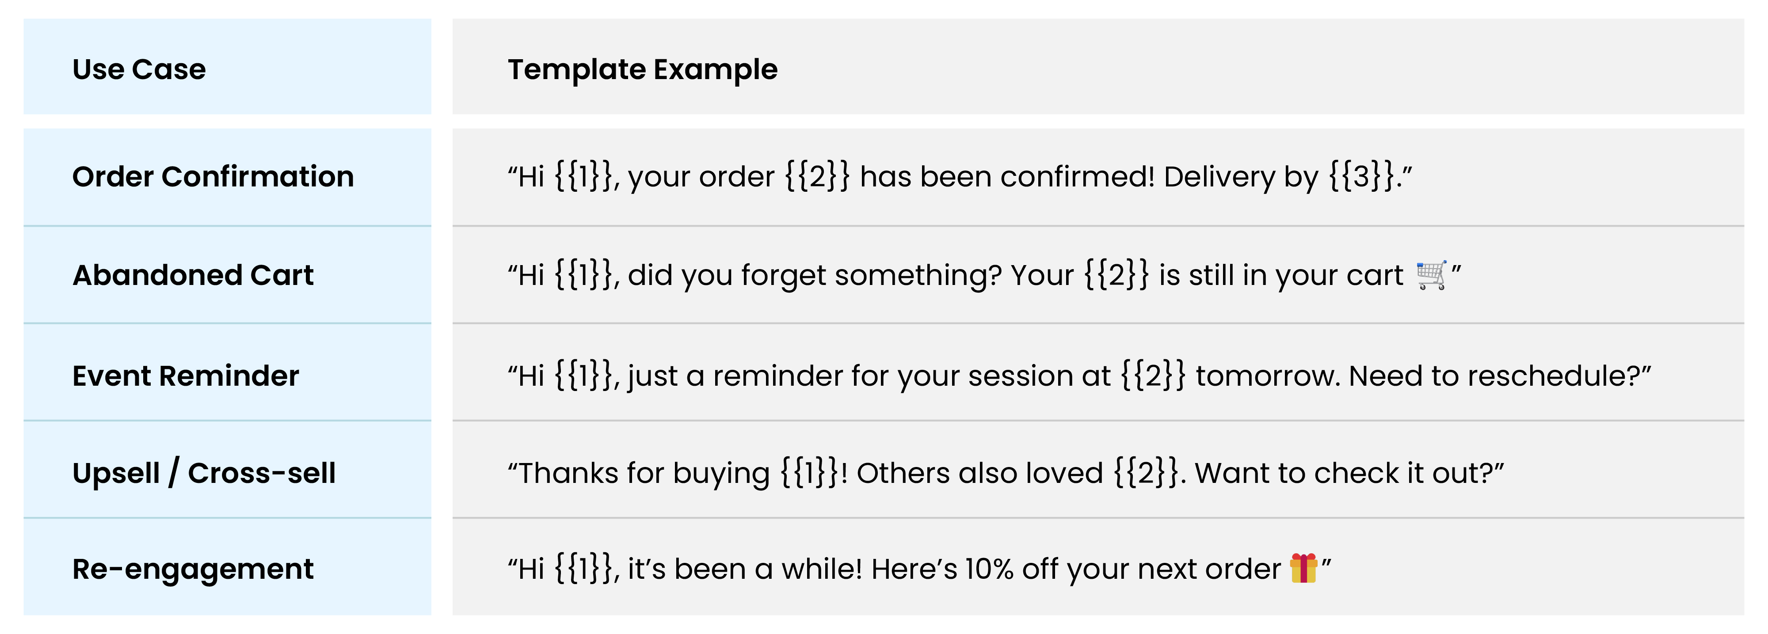Image resolution: width=1768 pixels, height=634 pixels.
Task: Click the Re-engagement row label
Action: pyautogui.click(x=193, y=569)
